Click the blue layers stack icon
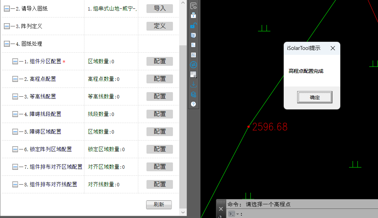Image resolution: width=378 pixels, height=218 pixels. [193, 94]
